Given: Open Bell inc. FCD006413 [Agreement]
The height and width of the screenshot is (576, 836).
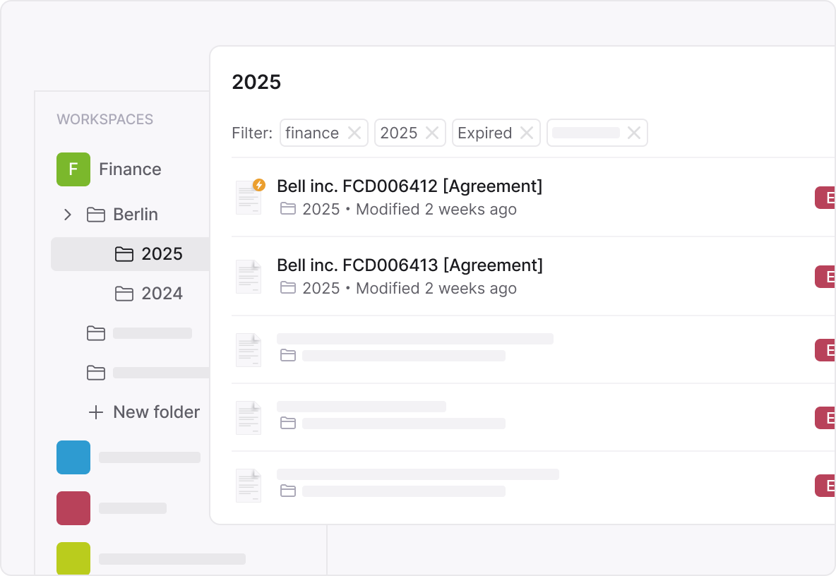Looking at the screenshot, I should click(x=410, y=265).
